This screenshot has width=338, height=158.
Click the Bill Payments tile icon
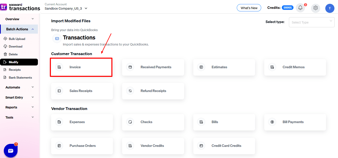coord(272,122)
